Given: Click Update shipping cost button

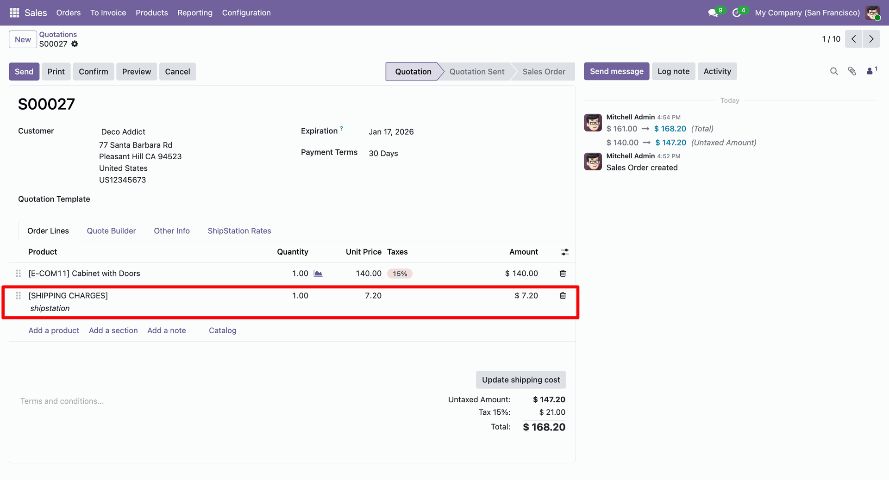Looking at the screenshot, I should [520, 380].
